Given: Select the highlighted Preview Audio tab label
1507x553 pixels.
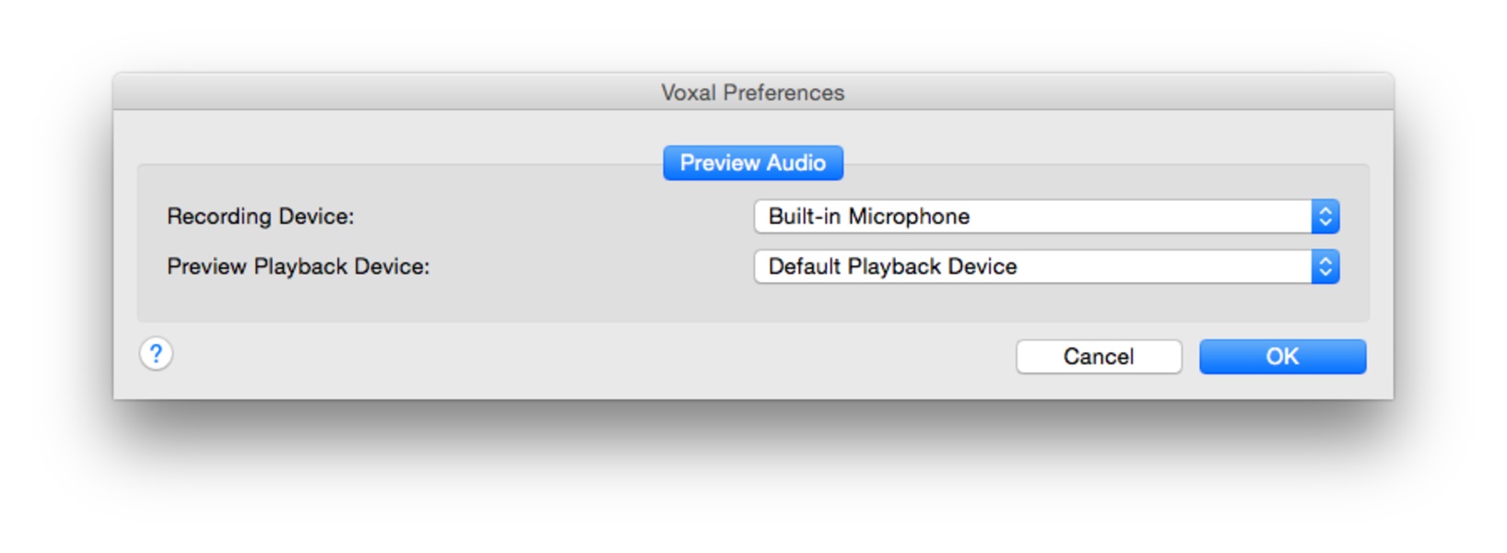Looking at the screenshot, I should coord(752,163).
